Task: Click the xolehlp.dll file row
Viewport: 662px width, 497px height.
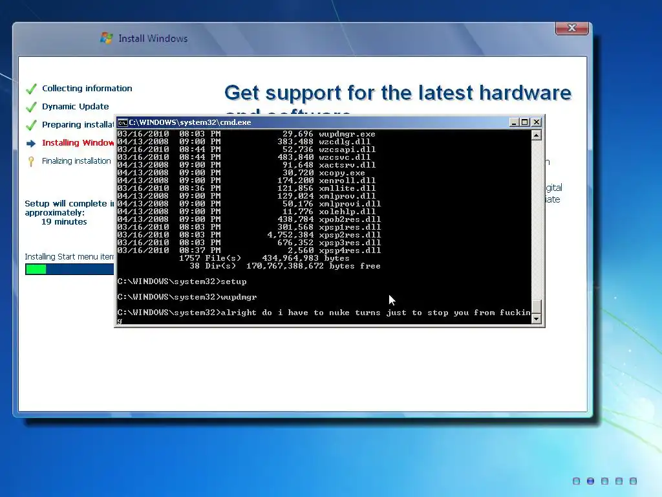Action: coord(246,212)
